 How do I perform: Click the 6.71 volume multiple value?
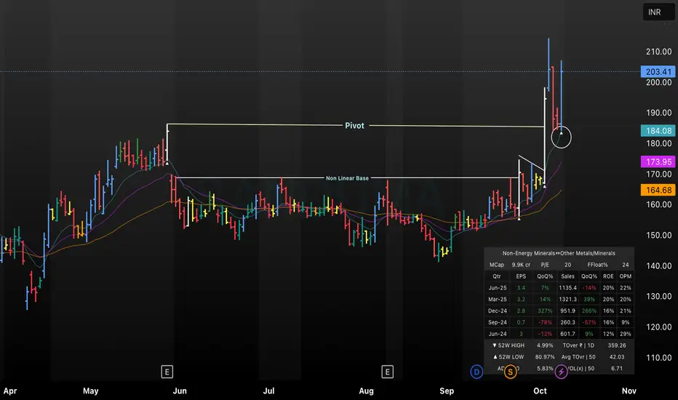point(617,369)
